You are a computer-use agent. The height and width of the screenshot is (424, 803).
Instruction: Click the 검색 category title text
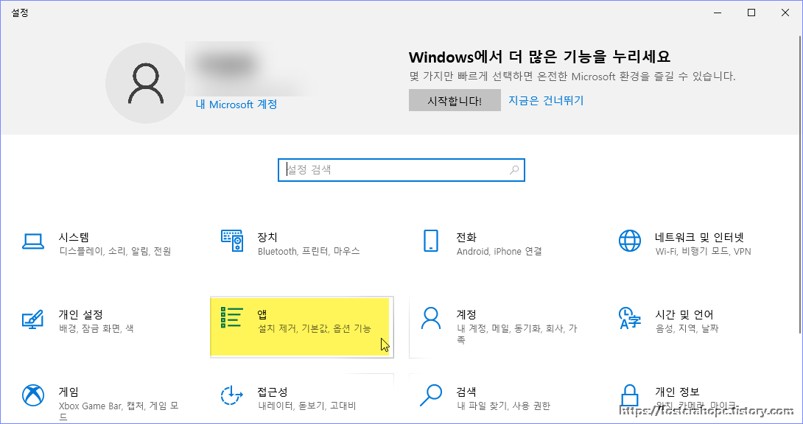click(x=466, y=392)
